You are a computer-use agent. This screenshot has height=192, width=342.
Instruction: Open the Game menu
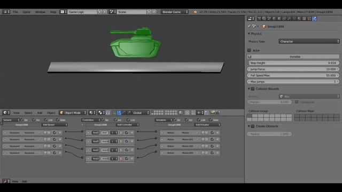[26, 12]
